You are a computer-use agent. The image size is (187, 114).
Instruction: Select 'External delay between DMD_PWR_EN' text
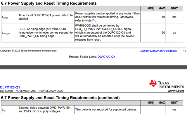click(x=44, y=109)
